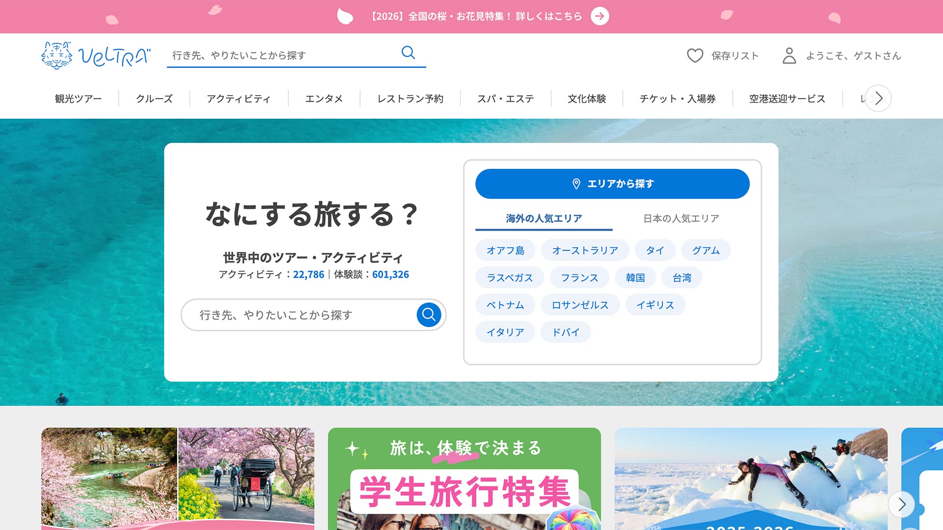Screen dimensions: 943x530
Task: Open 観光ツアー menu item
Action: pos(79,99)
